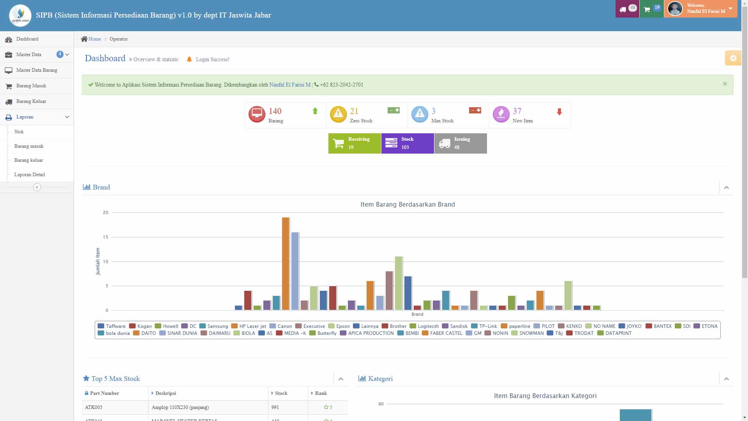Collapse the Brand chart panel
This screenshot has height=421, width=748.
(x=726, y=188)
